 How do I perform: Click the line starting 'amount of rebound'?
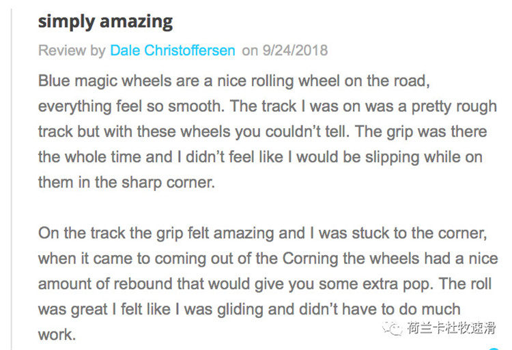(x=267, y=284)
